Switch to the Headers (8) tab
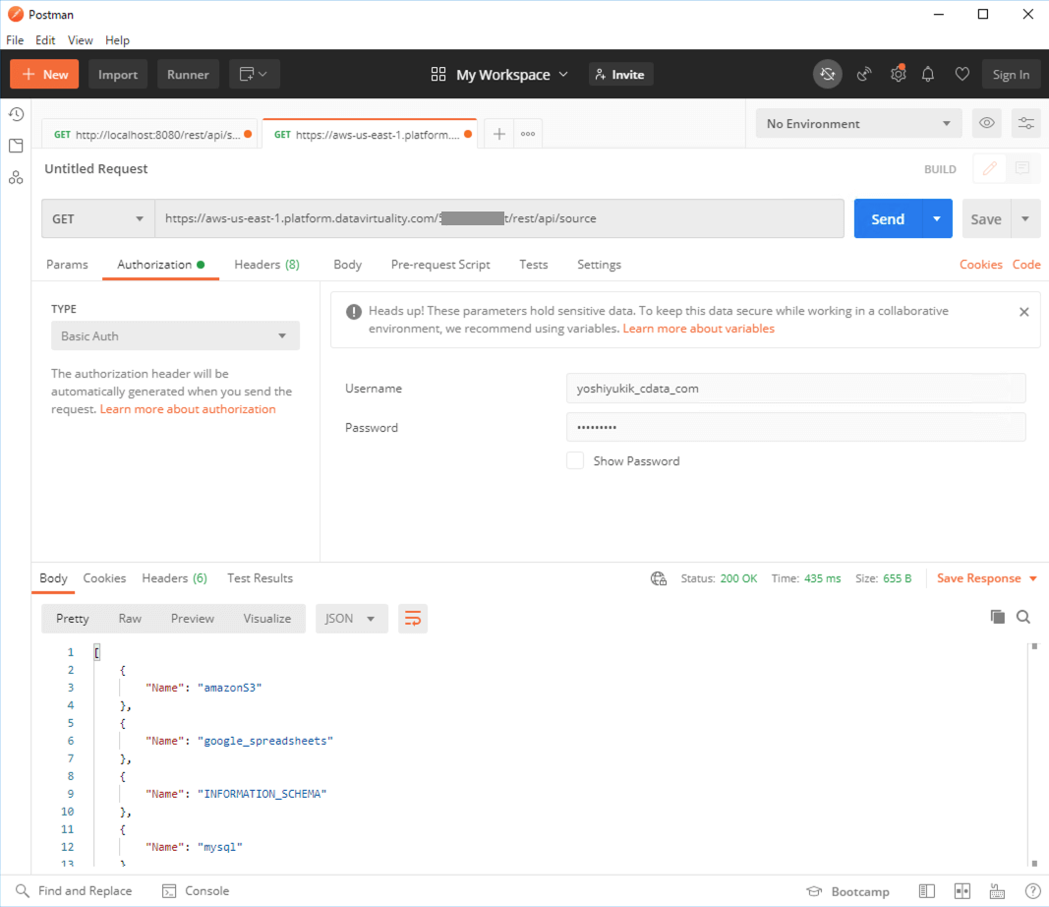 coord(266,264)
